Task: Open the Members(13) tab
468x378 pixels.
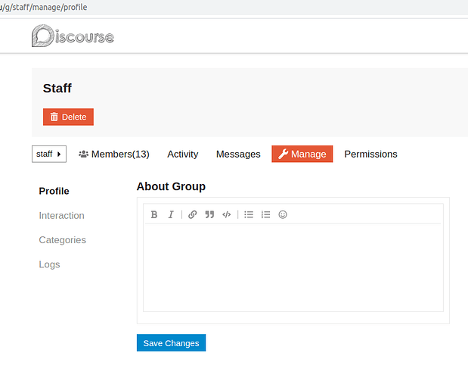Action: [x=114, y=154]
